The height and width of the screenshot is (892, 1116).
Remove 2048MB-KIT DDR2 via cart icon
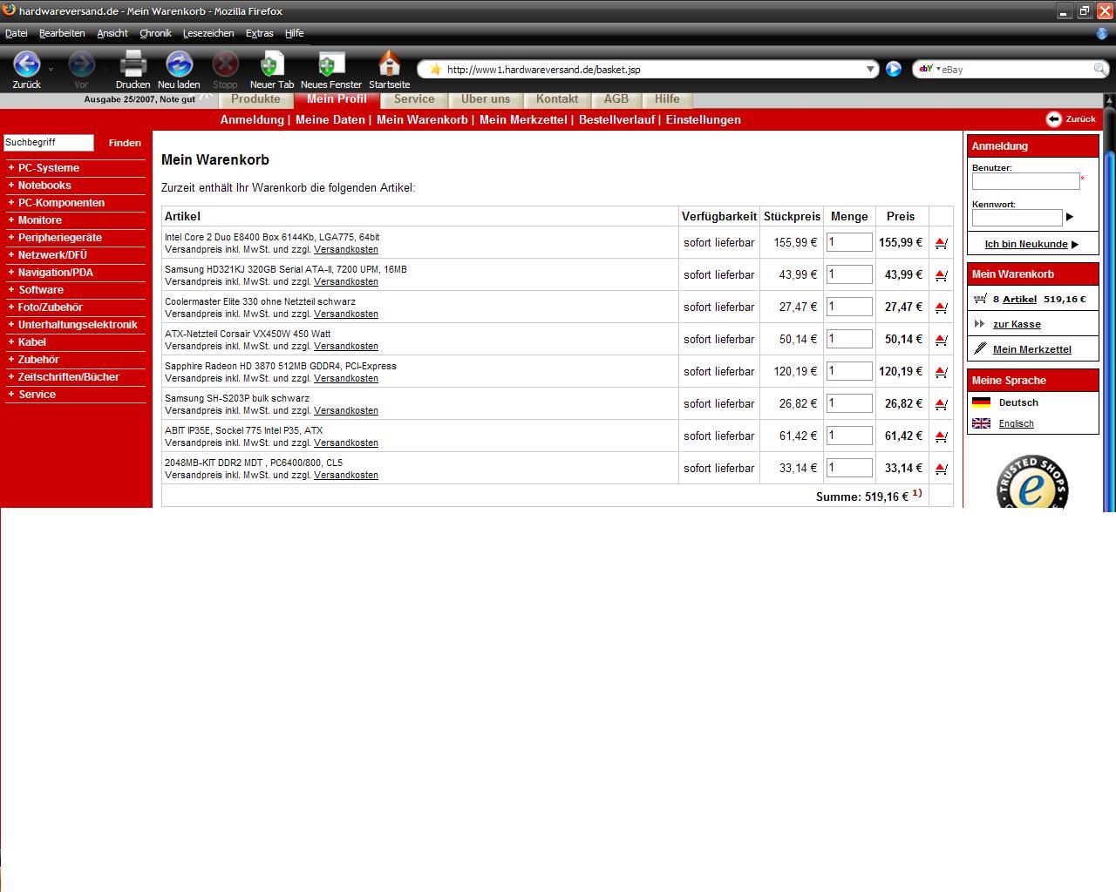[x=941, y=469]
